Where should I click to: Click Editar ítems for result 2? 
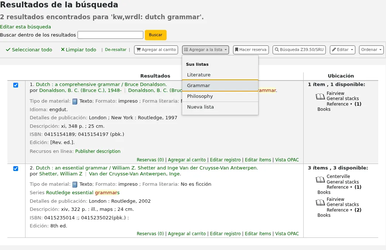click(258, 234)
